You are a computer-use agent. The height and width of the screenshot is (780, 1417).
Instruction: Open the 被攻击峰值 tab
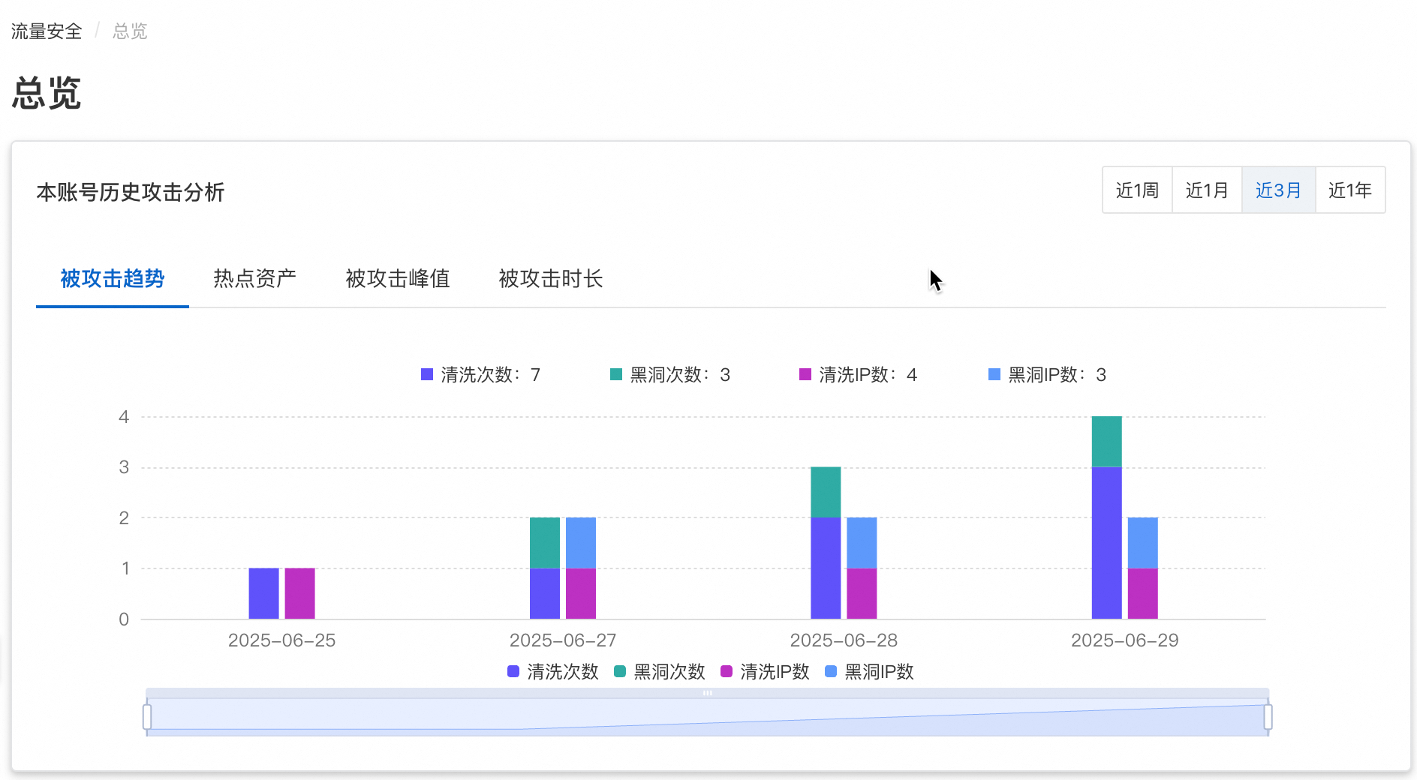(x=398, y=279)
